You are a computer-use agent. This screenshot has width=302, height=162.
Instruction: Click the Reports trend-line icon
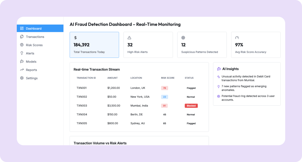pyautogui.click(x=22, y=70)
